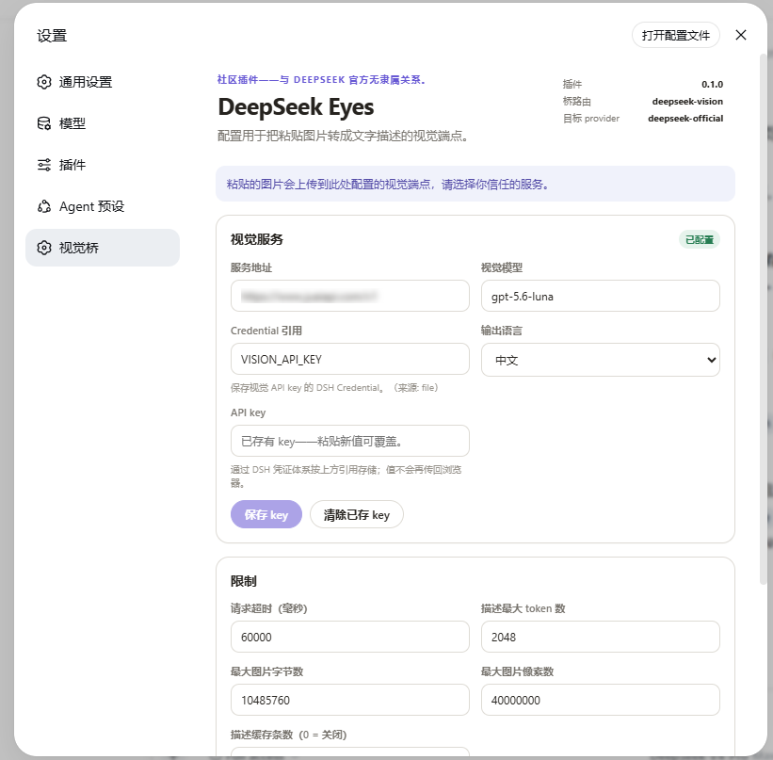This screenshot has width=773, height=760.
Task: Click the 限制 section title
Action: point(244,581)
